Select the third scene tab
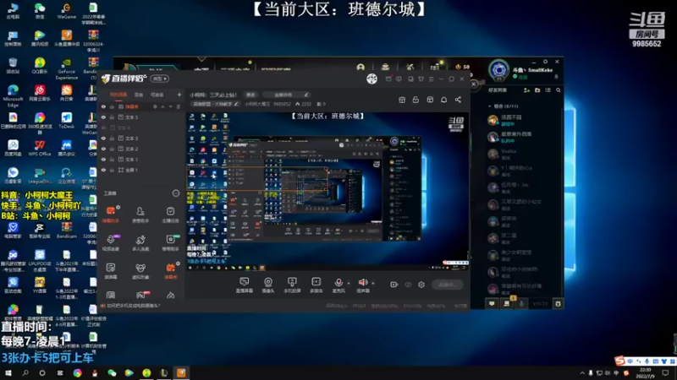The image size is (677, 380). pos(157,95)
